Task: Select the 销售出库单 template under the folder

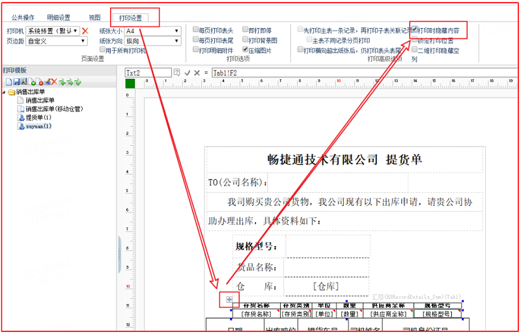Action: coord(40,100)
